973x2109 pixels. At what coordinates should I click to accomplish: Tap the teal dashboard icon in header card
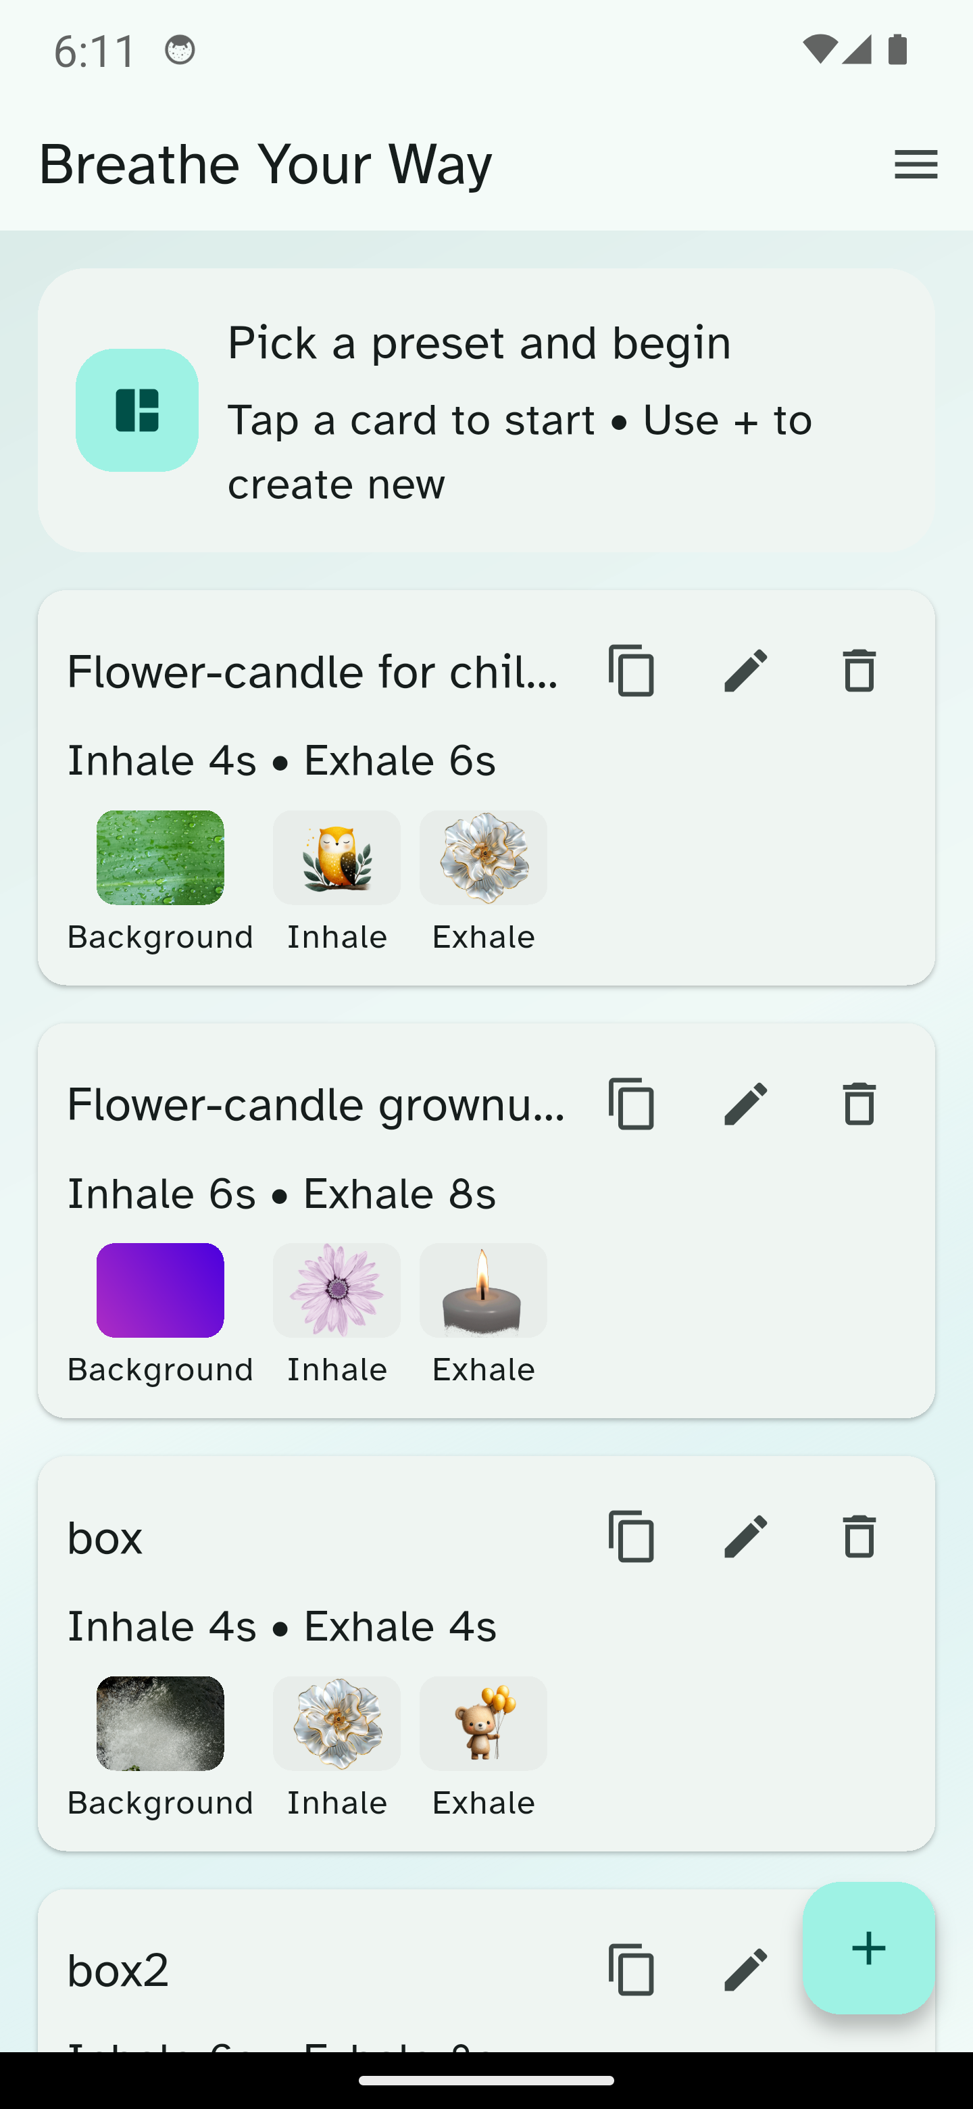(136, 410)
